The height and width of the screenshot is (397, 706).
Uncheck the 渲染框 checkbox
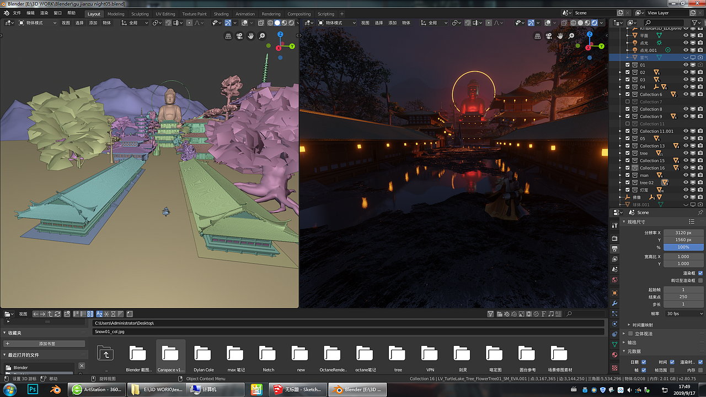700,273
